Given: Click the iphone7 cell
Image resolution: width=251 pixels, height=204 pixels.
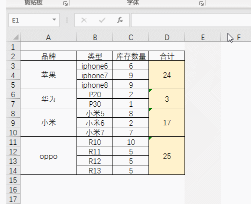Looking at the screenshot, I should (x=95, y=75).
